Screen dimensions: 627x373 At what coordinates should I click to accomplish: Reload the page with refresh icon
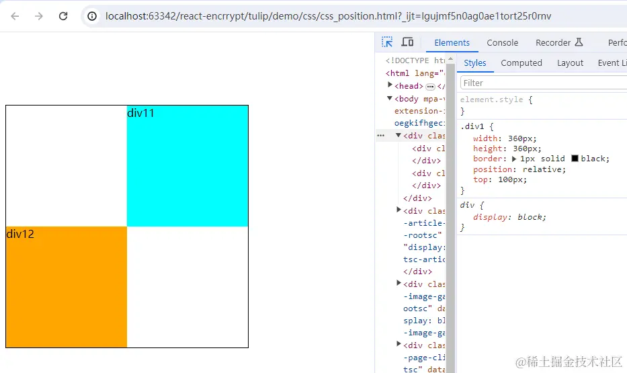point(63,16)
